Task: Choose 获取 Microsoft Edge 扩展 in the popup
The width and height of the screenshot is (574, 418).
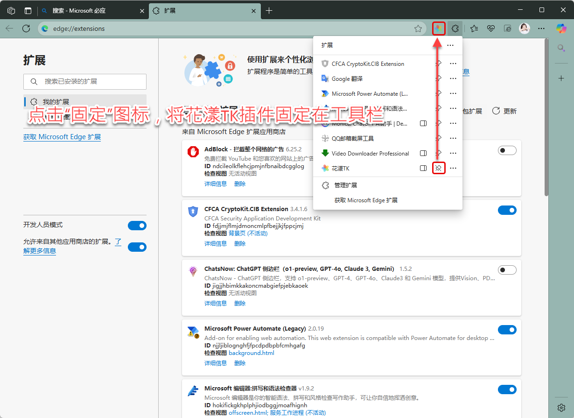Action: coord(366,200)
